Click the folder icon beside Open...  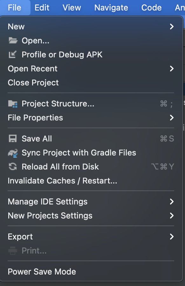click(13, 40)
